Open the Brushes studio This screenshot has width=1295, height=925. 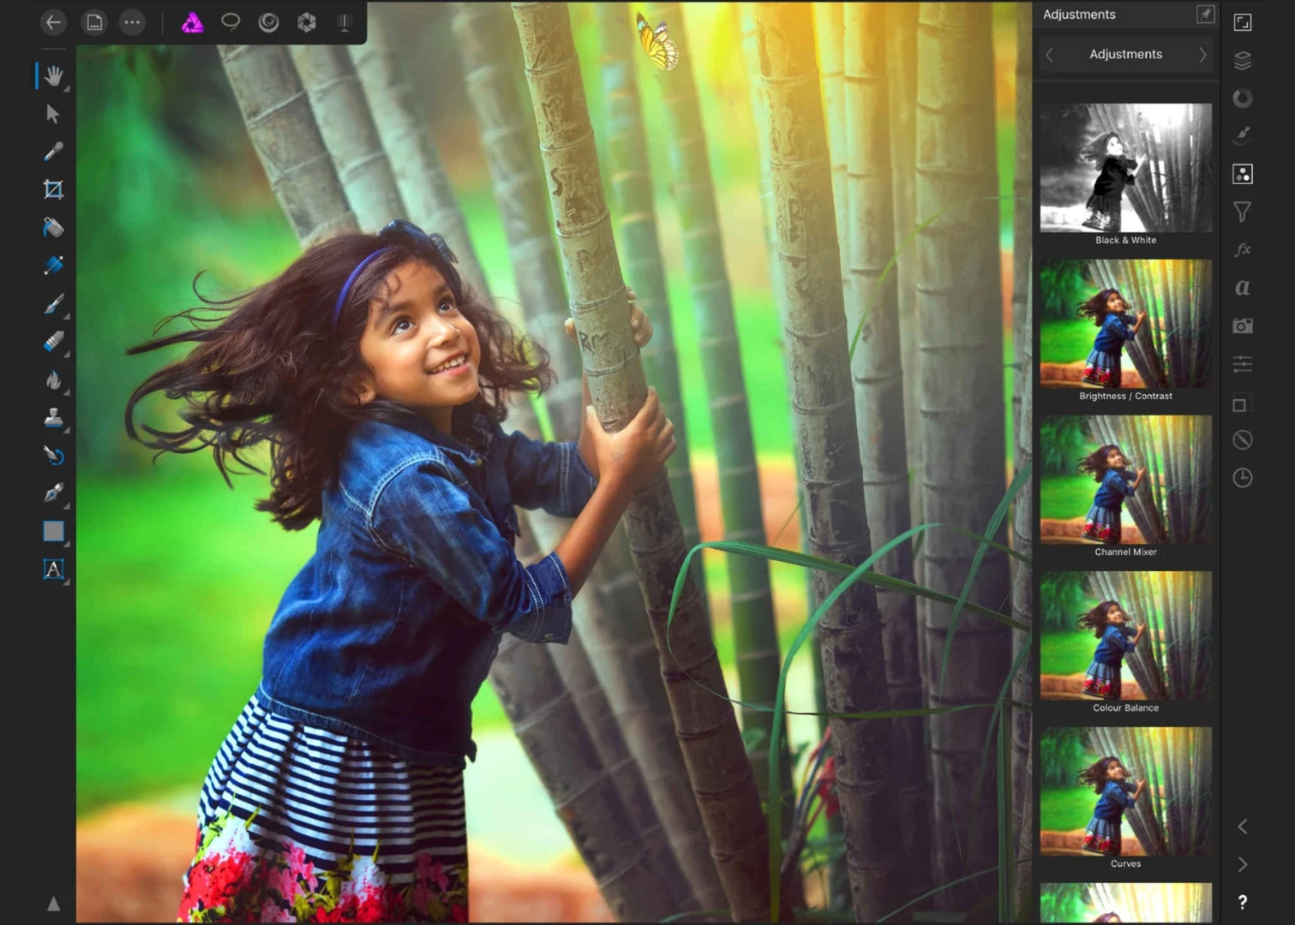point(1243,135)
